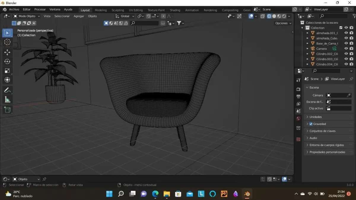The image size is (356, 200).
Task: Pick the Measure ruler tool
Action: coord(7,100)
